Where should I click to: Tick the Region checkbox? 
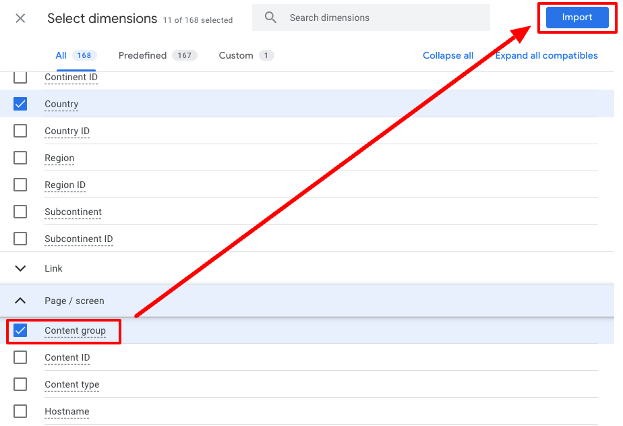coord(20,158)
